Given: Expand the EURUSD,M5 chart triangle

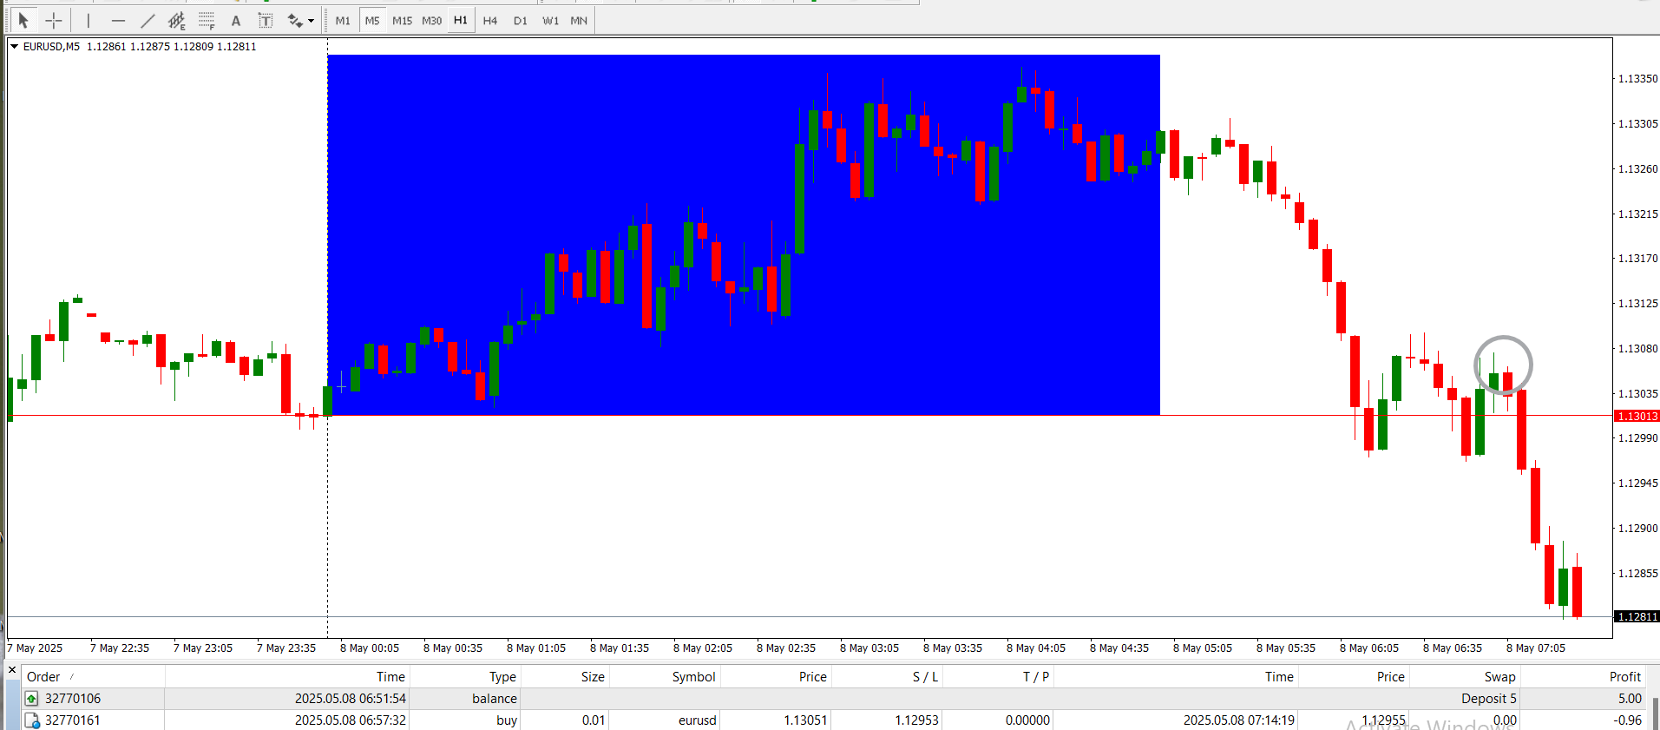Looking at the screenshot, I should [15, 47].
